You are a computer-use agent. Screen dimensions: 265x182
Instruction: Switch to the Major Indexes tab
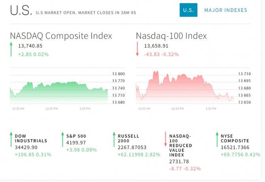coord(225,10)
